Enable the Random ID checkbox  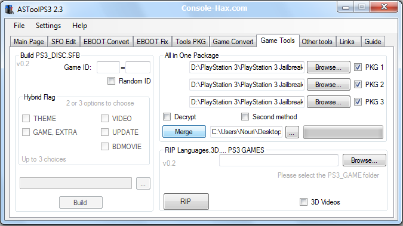pyautogui.click(x=111, y=81)
